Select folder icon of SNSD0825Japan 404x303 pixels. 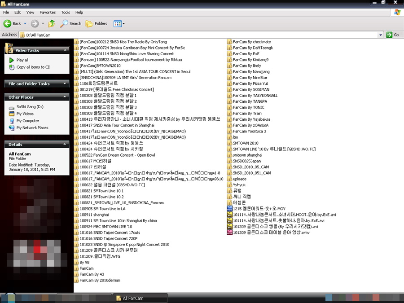pyautogui.click(x=229, y=161)
